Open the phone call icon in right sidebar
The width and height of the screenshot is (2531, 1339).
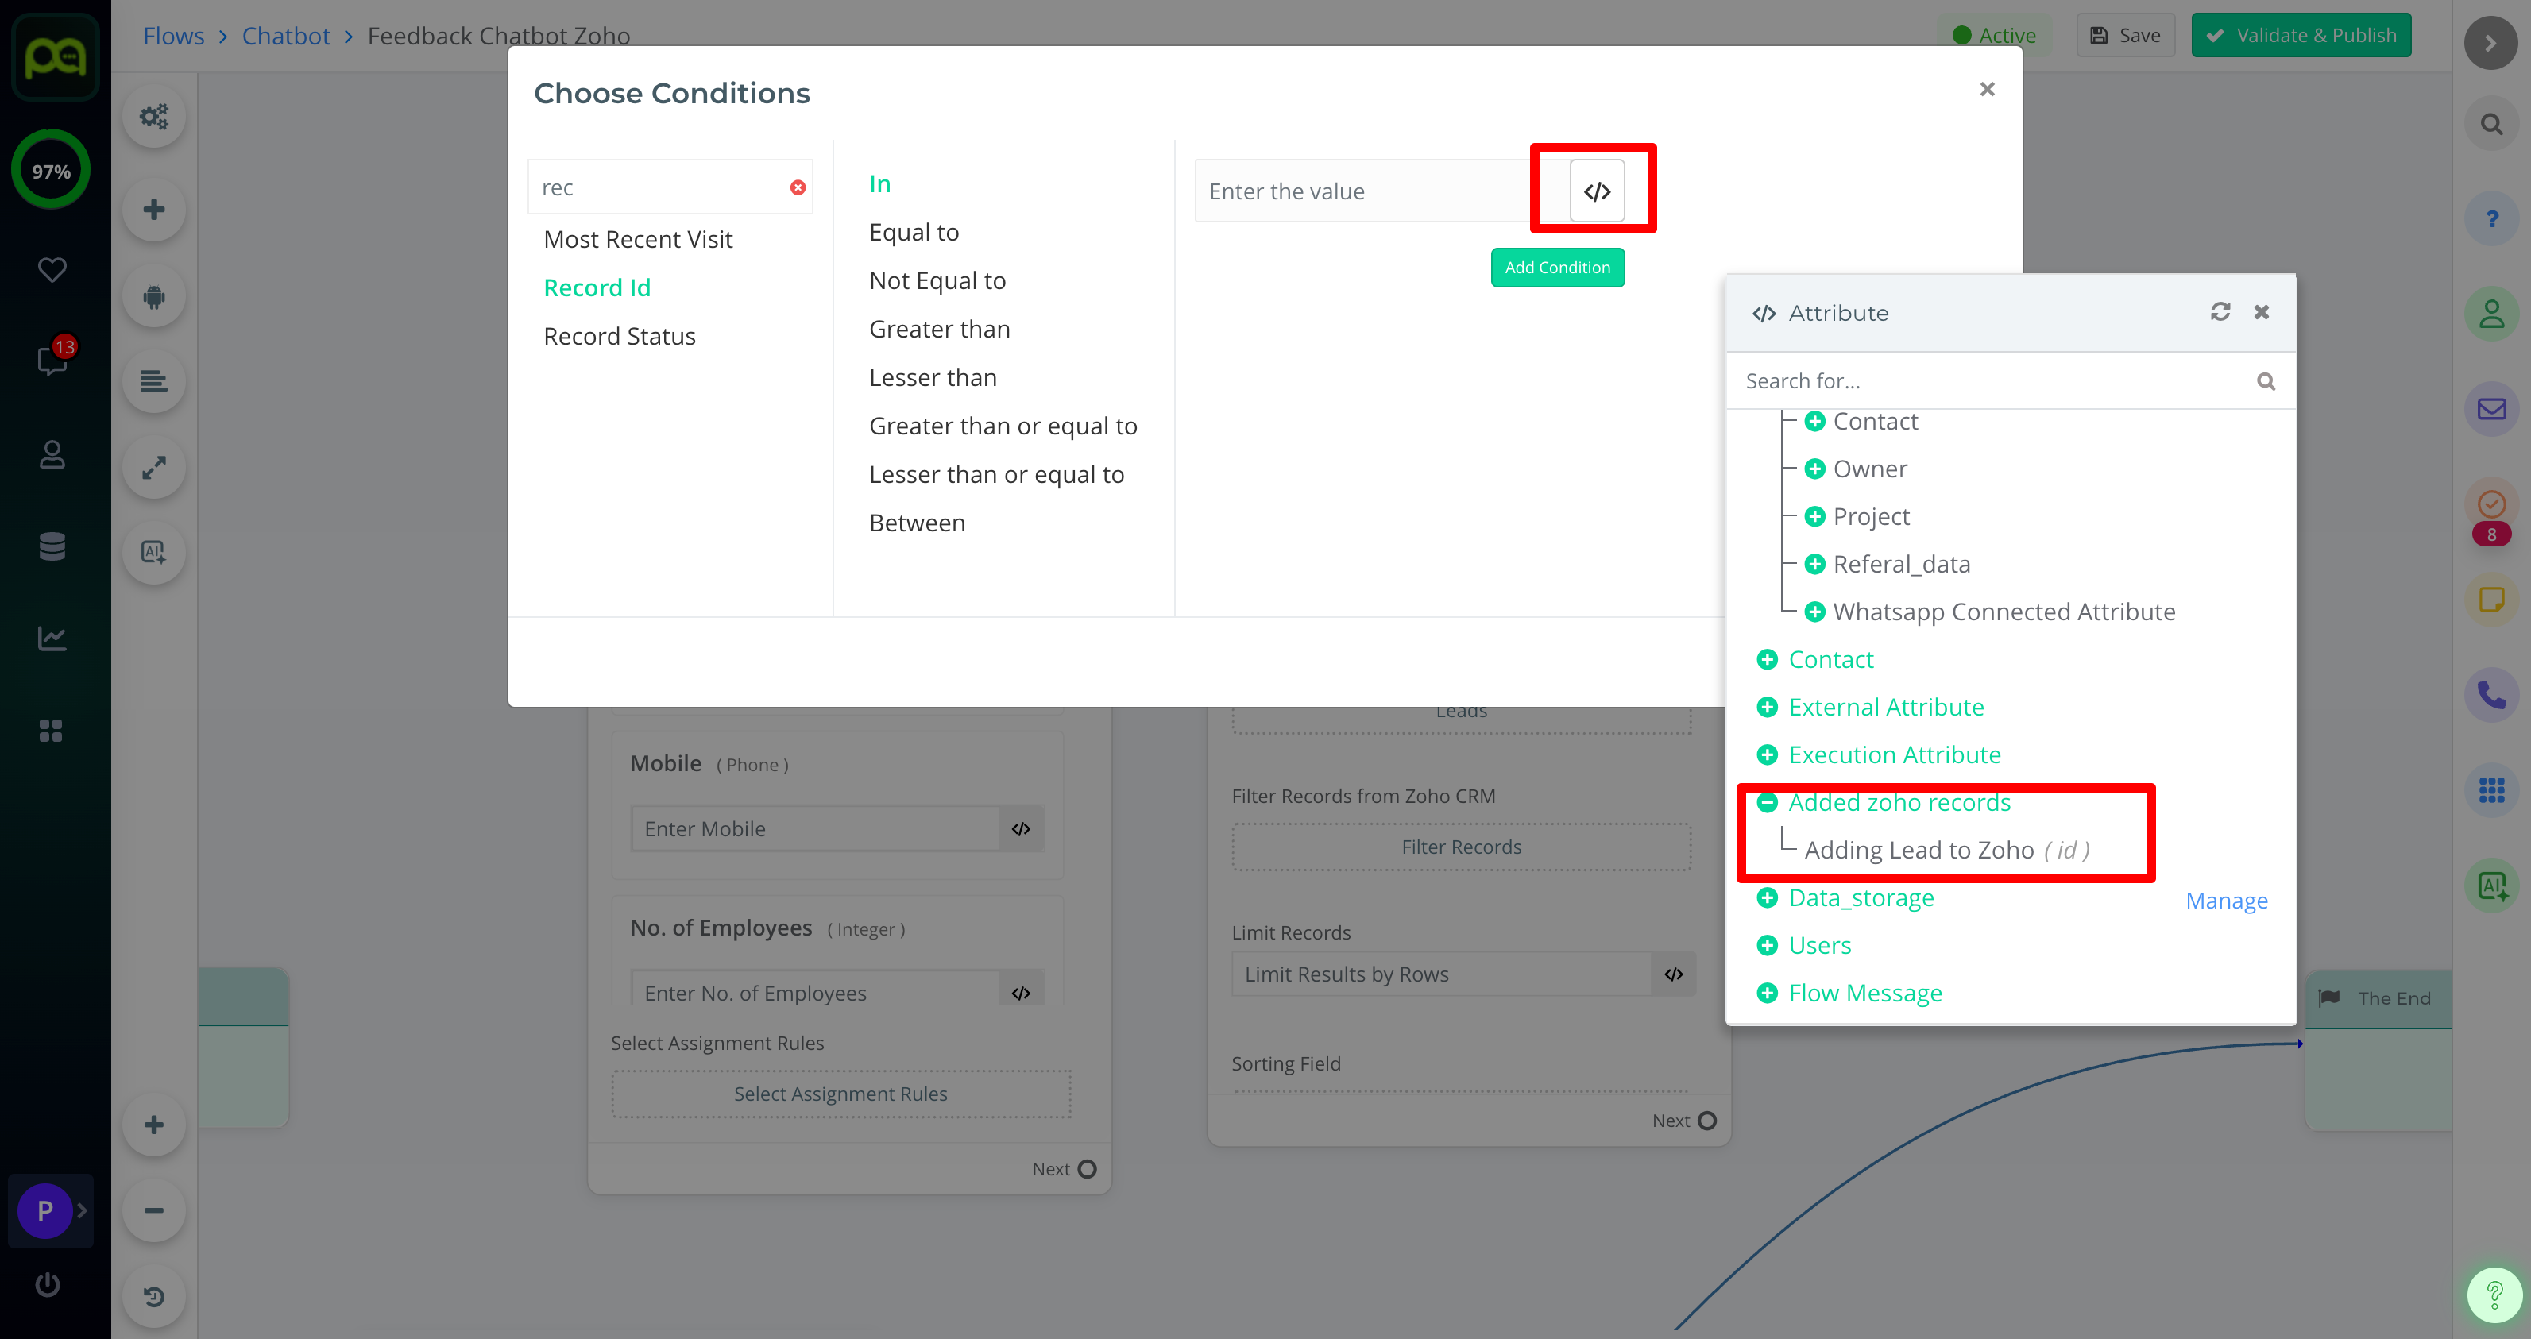tap(2490, 695)
